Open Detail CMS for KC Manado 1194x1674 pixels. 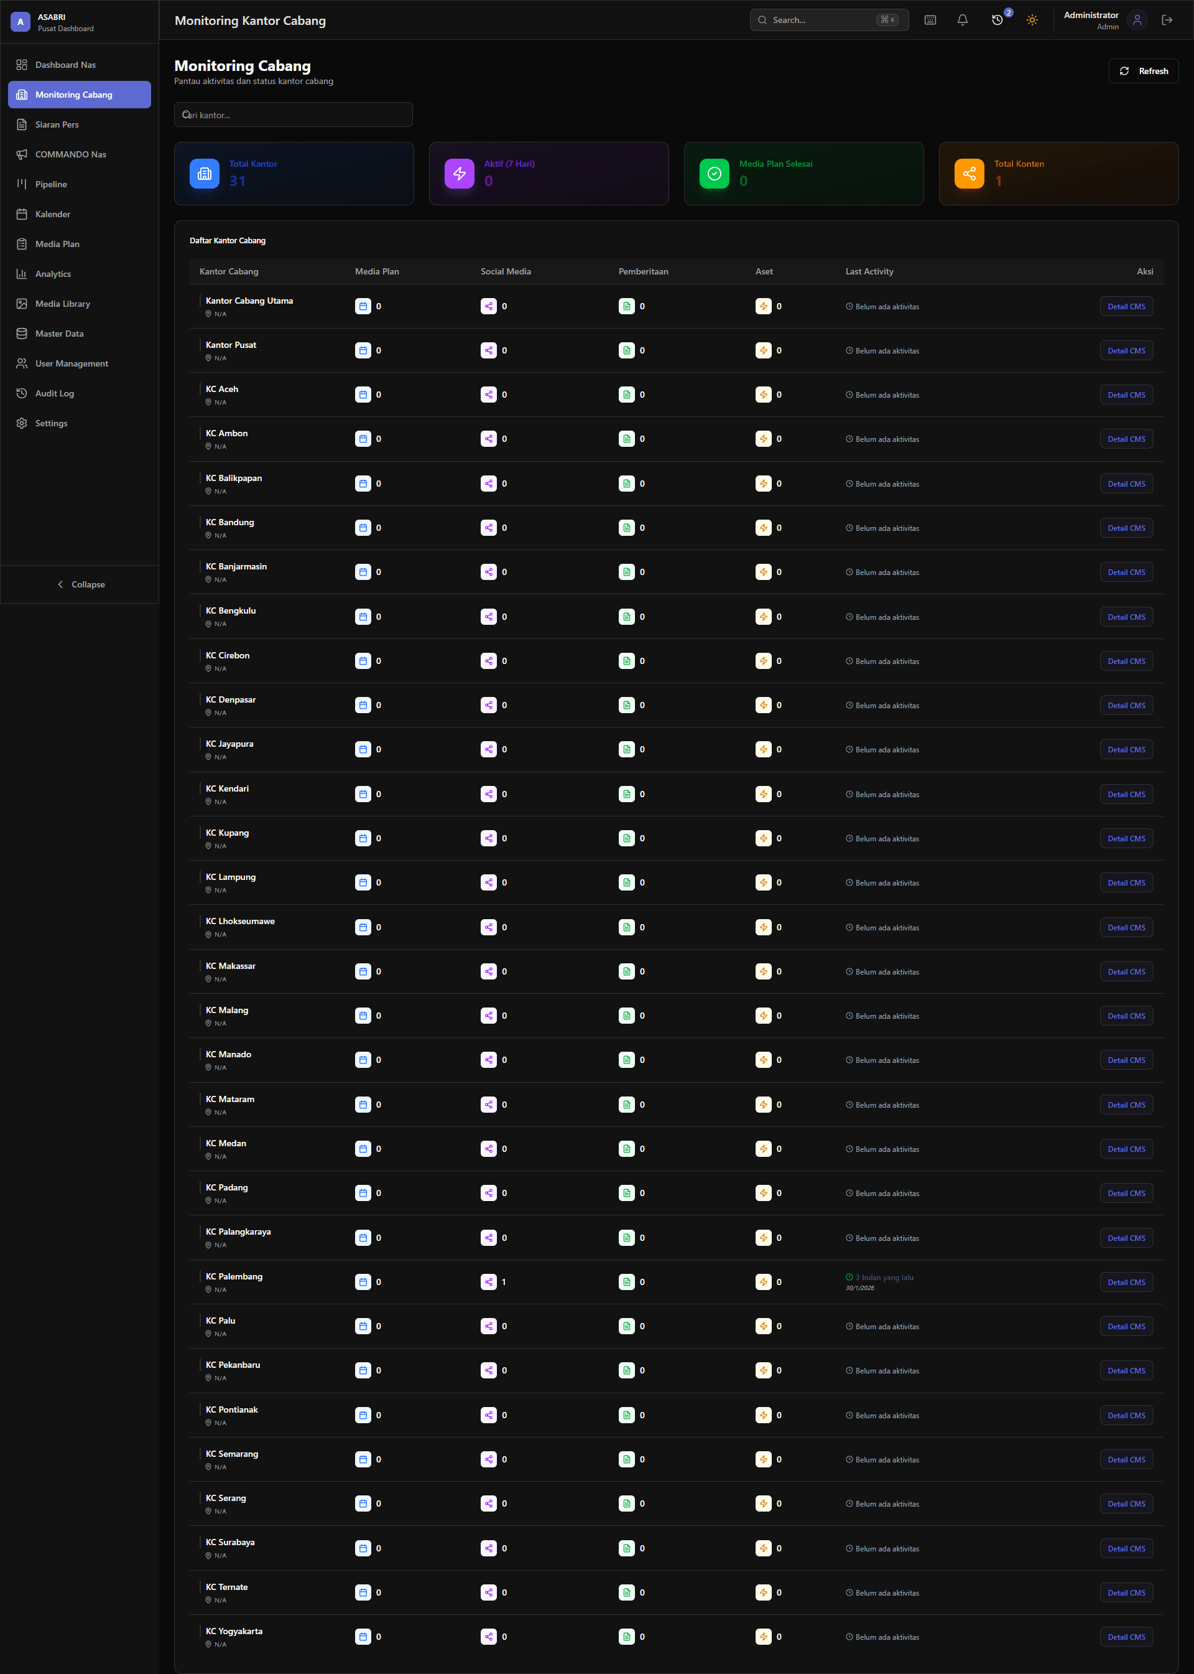click(x=1126, y=1060)
